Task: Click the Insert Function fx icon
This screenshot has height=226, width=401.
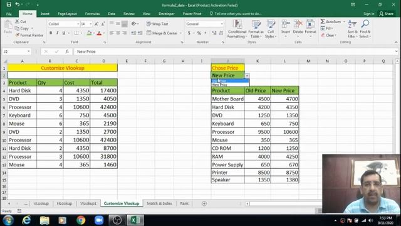Action: click(67, 51)
